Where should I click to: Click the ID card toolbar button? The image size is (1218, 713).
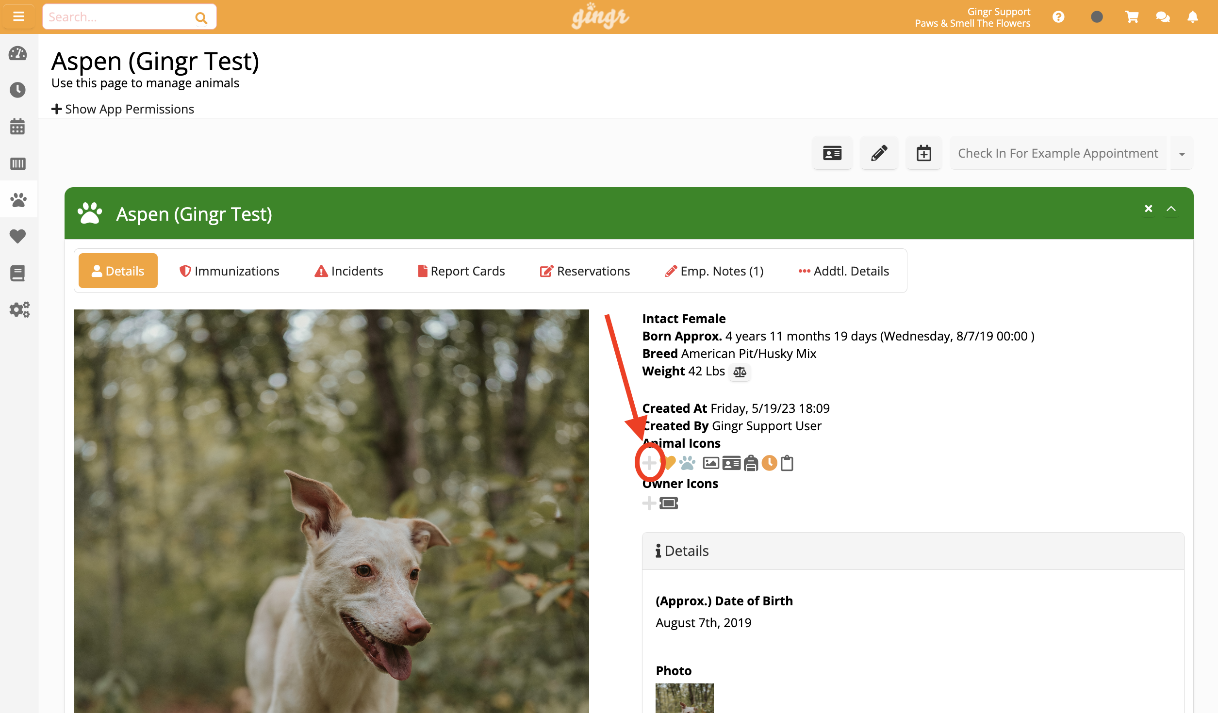pyautogui.click(x=832, y=154)
